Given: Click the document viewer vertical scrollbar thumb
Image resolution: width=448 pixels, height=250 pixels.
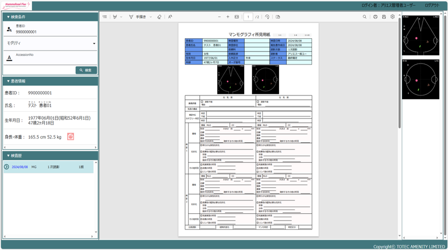Looking at the screenshot, I should pos(399,72).
